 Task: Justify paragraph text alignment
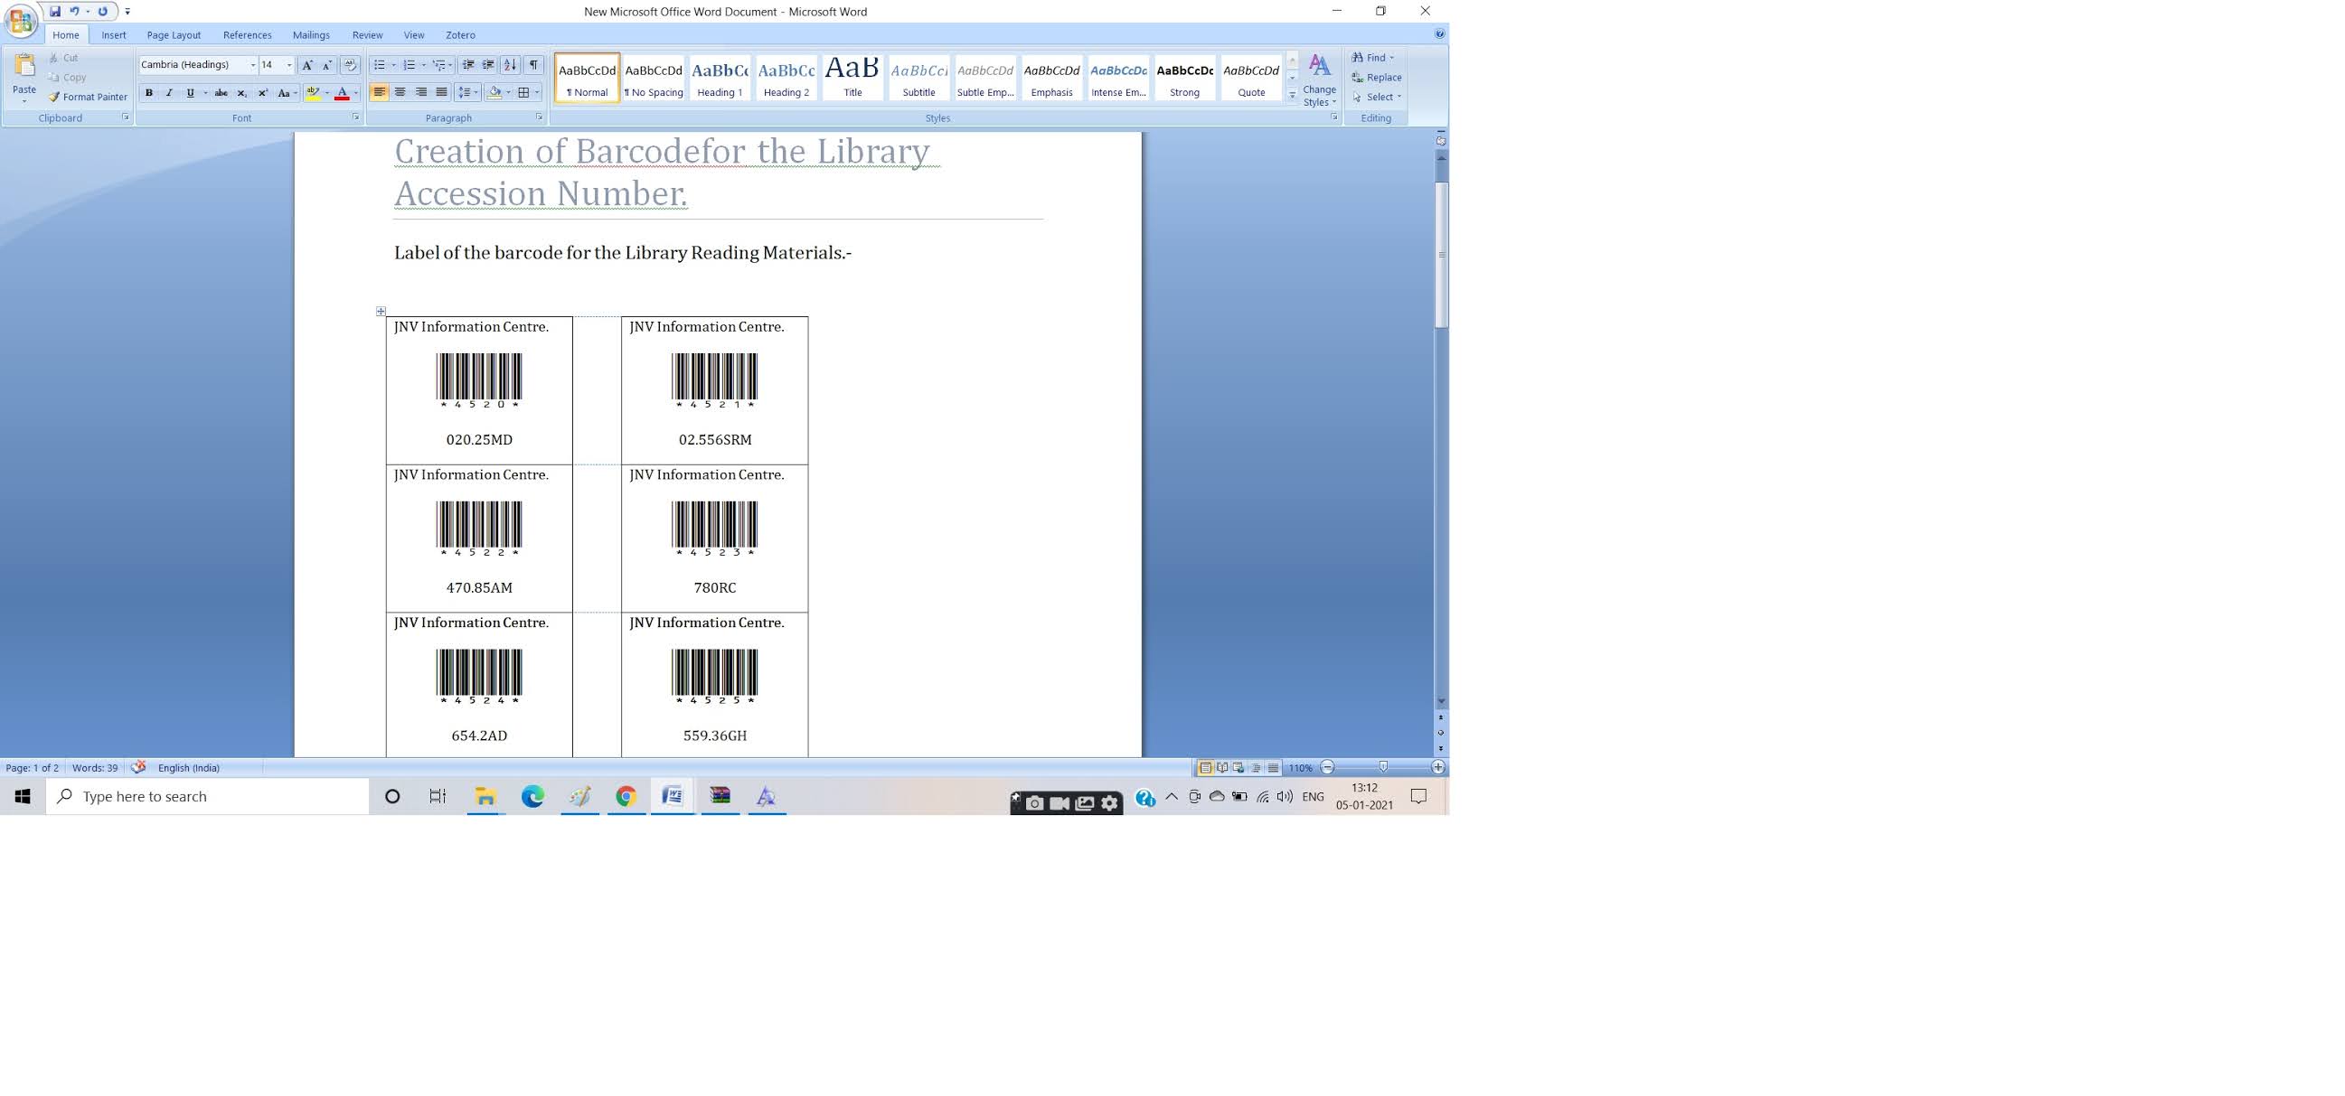(441, 93)
